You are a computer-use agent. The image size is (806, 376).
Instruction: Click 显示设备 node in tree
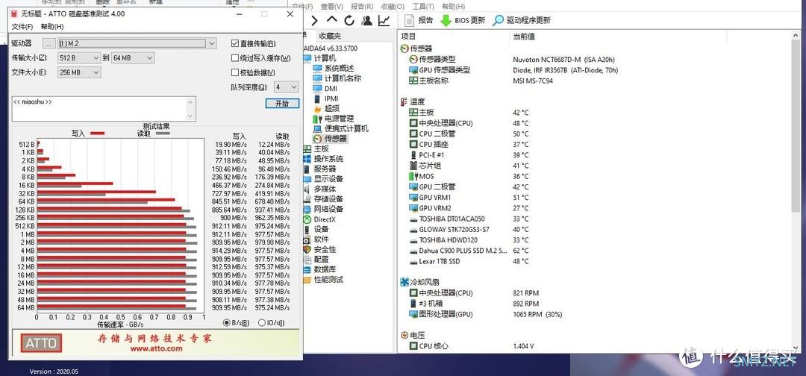coord(323,179)
